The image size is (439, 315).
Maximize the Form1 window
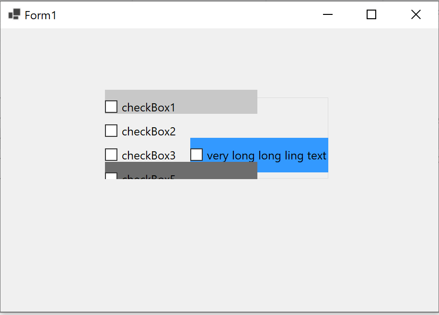click(x=371, y=14)
